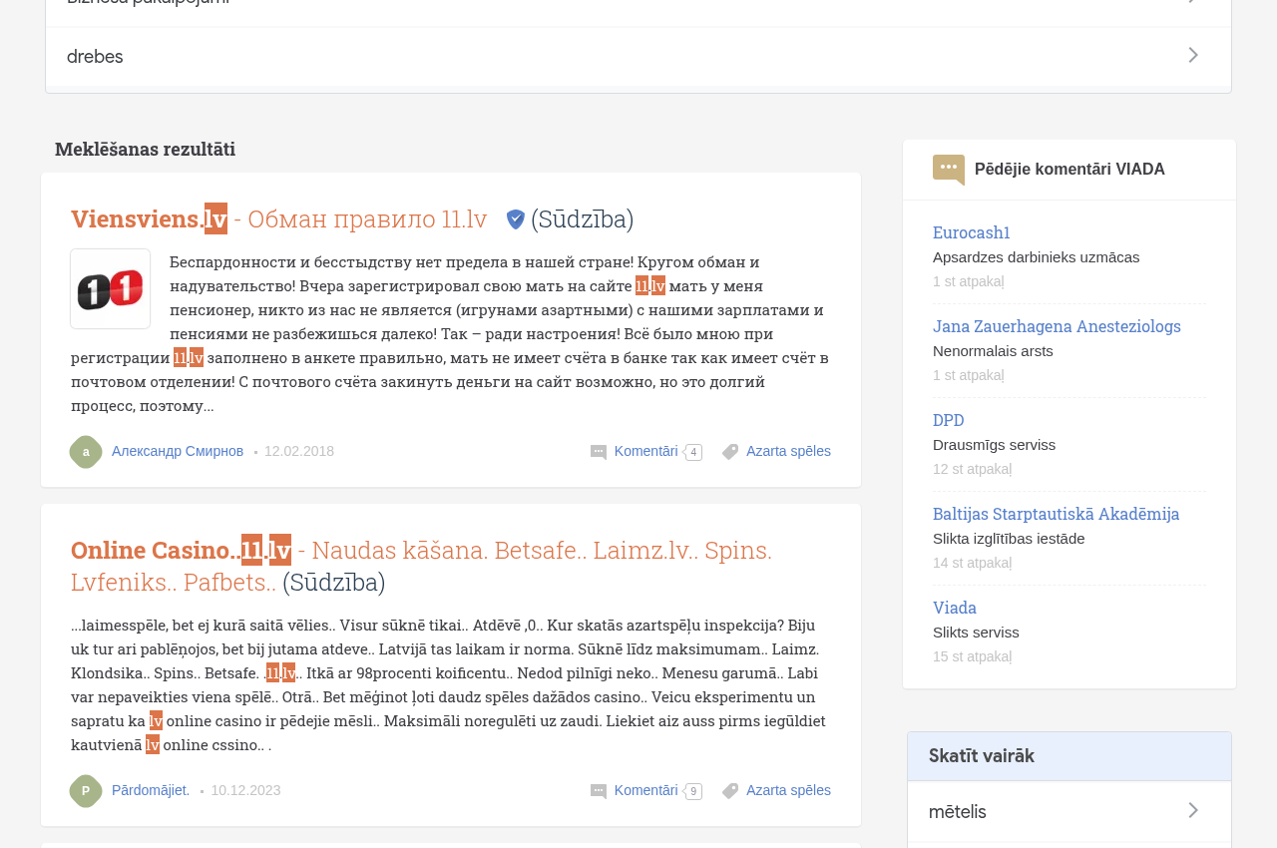This screenshot has width=1277, height=848.
Task: Click the drebes category row
Action: pos(638,57)
